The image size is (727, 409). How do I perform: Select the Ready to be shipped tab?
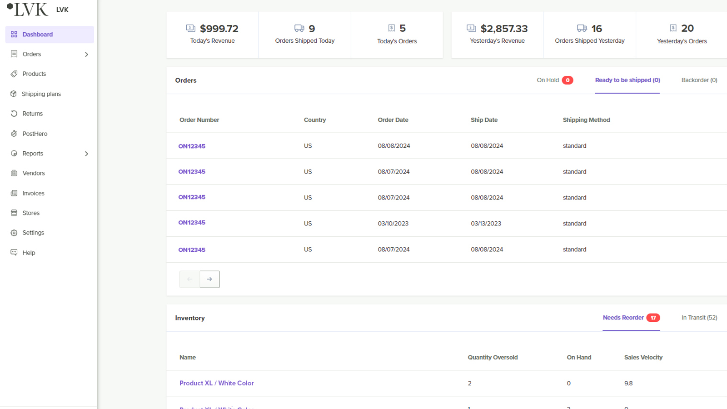(627, 80)
